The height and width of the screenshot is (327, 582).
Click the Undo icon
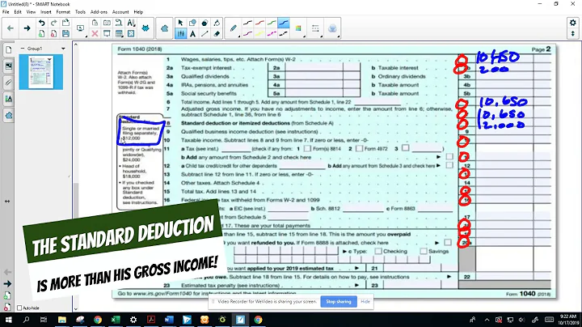click(x=41, y=23)
